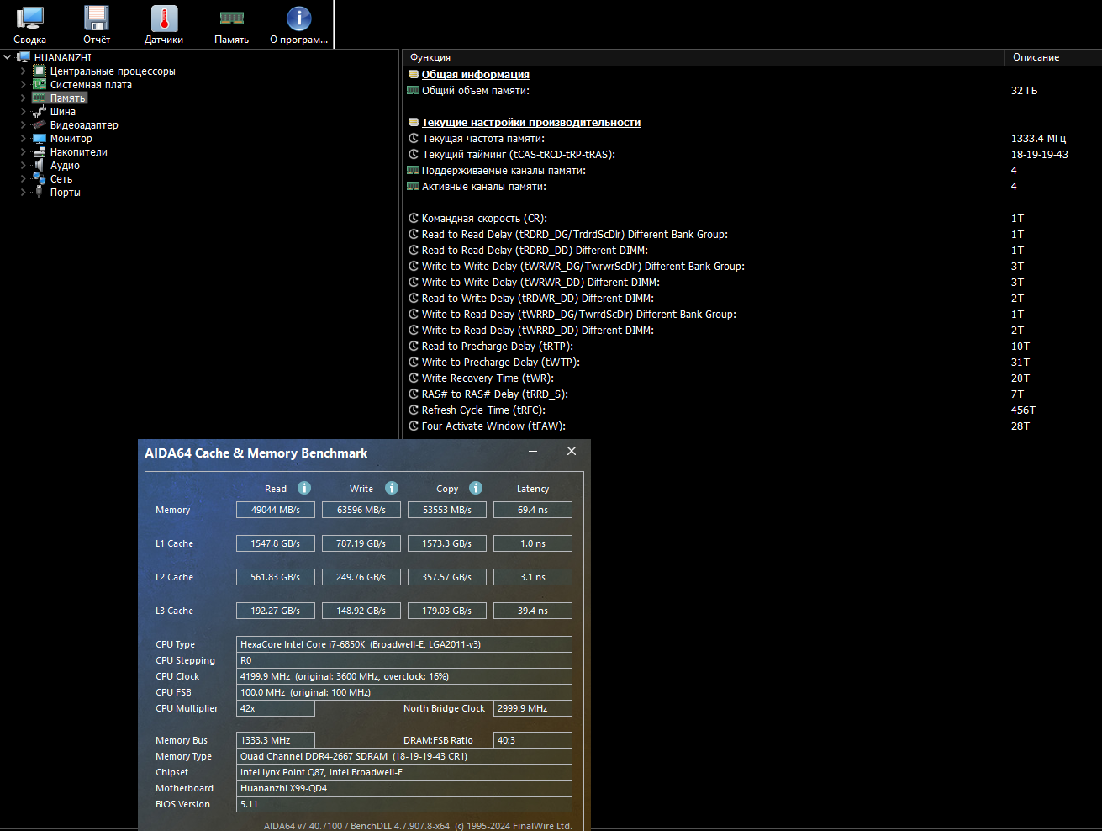Click the North Bridge Clock value 2999.9 MHz

pos(533,708)
